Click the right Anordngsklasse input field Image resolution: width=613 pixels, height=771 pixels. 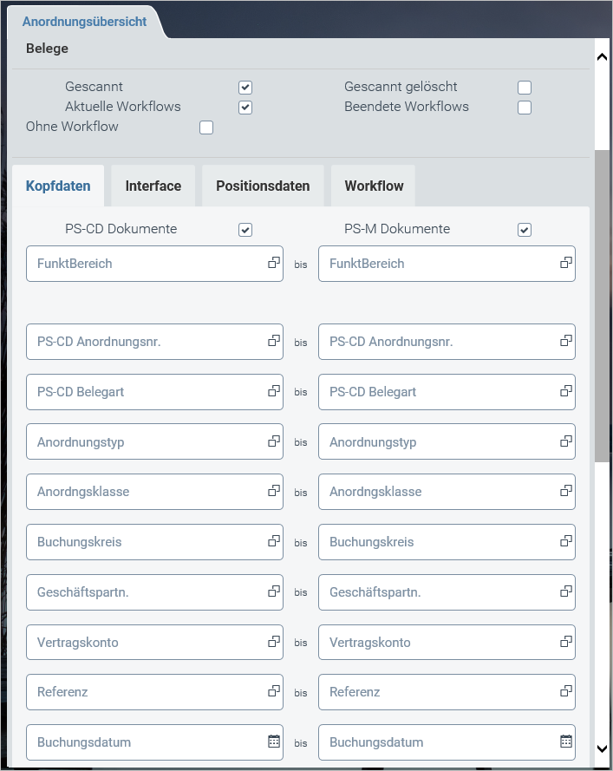point(438,492)
